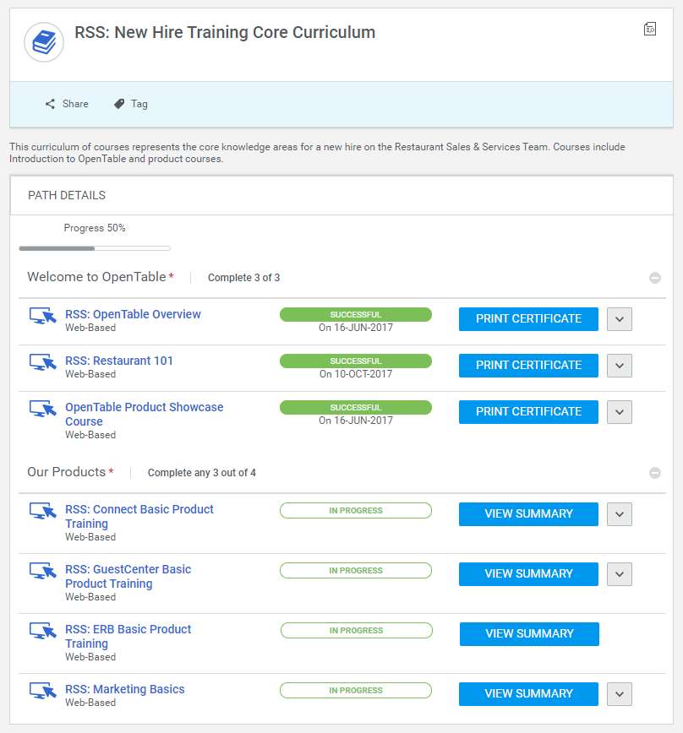This screenshot has width=683, height=733.
Task: Click the web-based icon for RSS: Marketing Basics
Action: click(x=42, y=691)
